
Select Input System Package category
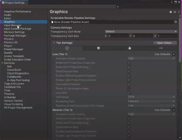click(x=18, y=29)
